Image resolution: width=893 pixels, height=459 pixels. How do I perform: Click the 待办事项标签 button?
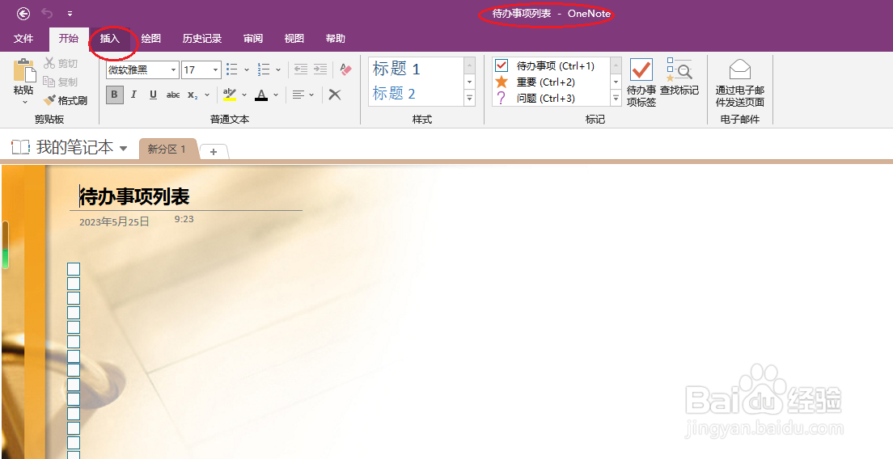[x=641, y=83]
